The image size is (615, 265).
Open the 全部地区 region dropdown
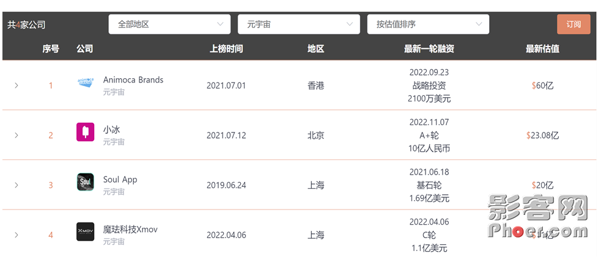(x=169, y=24)
